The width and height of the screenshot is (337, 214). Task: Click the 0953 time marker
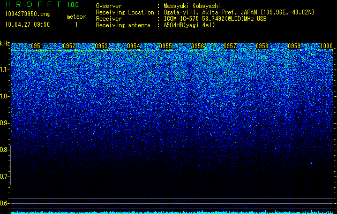pyautogui.click(x=101, y=46)
